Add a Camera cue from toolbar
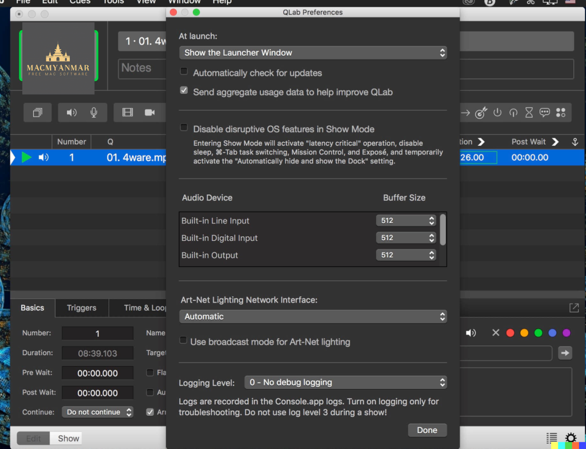Image resolution: width=586 pixels, height=449 pixels. click(150, 113)
